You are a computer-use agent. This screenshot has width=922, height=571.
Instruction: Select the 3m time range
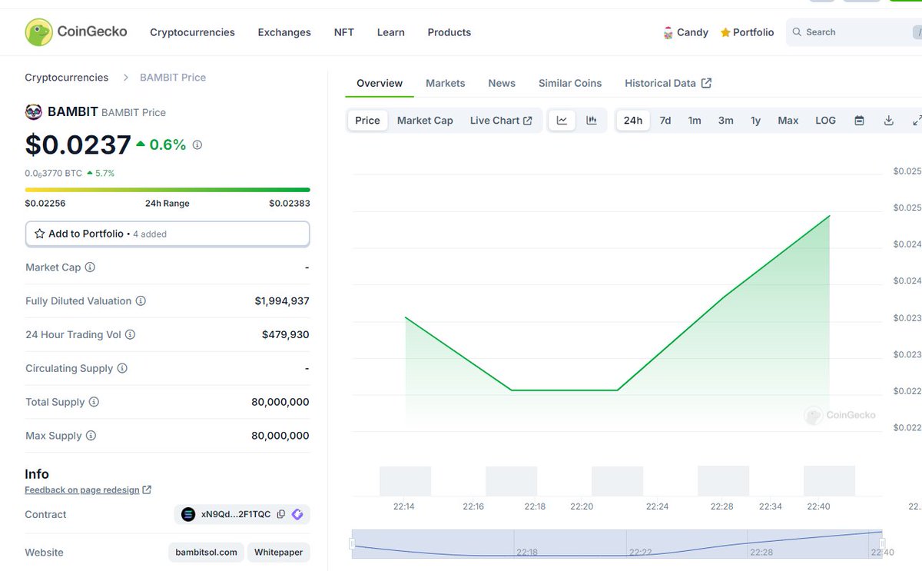tap(726, 121)
